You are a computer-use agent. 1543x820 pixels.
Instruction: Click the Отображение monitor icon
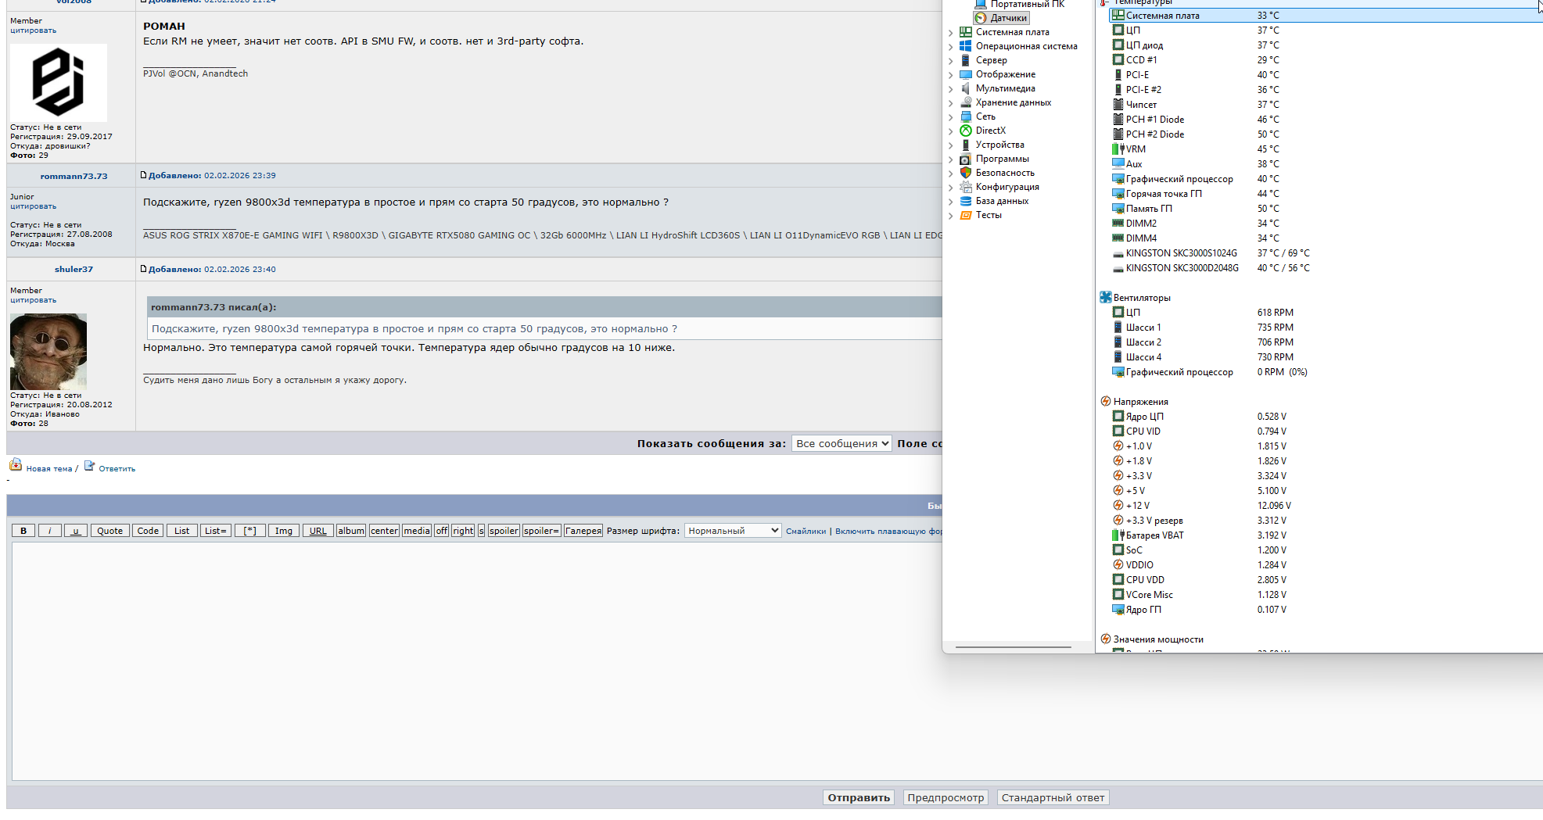coord(966,74)
